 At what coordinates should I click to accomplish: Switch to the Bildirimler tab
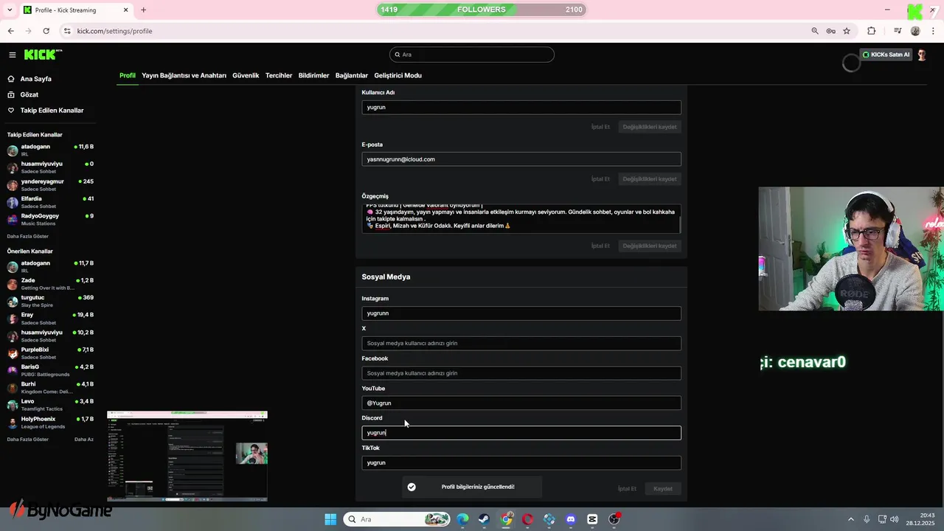pyautogui.click(x=313, y=75)
